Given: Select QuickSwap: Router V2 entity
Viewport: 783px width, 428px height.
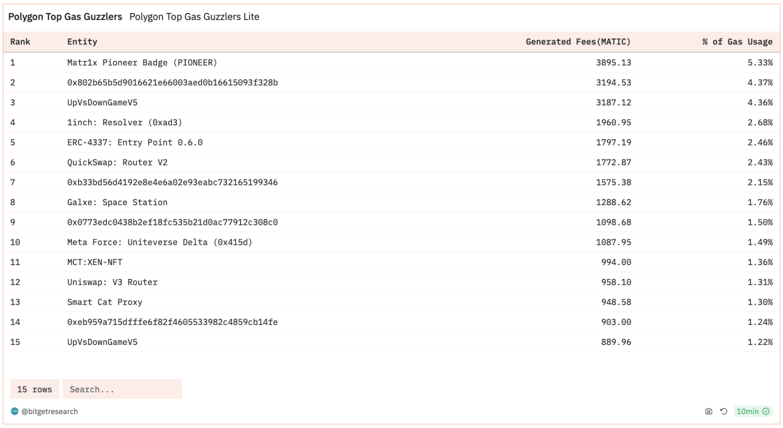Looking at the screenshot, I should tap(117, 162).
